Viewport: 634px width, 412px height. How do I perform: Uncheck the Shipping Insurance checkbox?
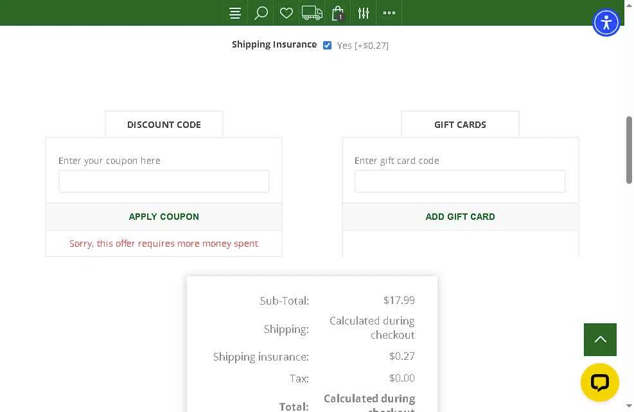tap(327, 46)
